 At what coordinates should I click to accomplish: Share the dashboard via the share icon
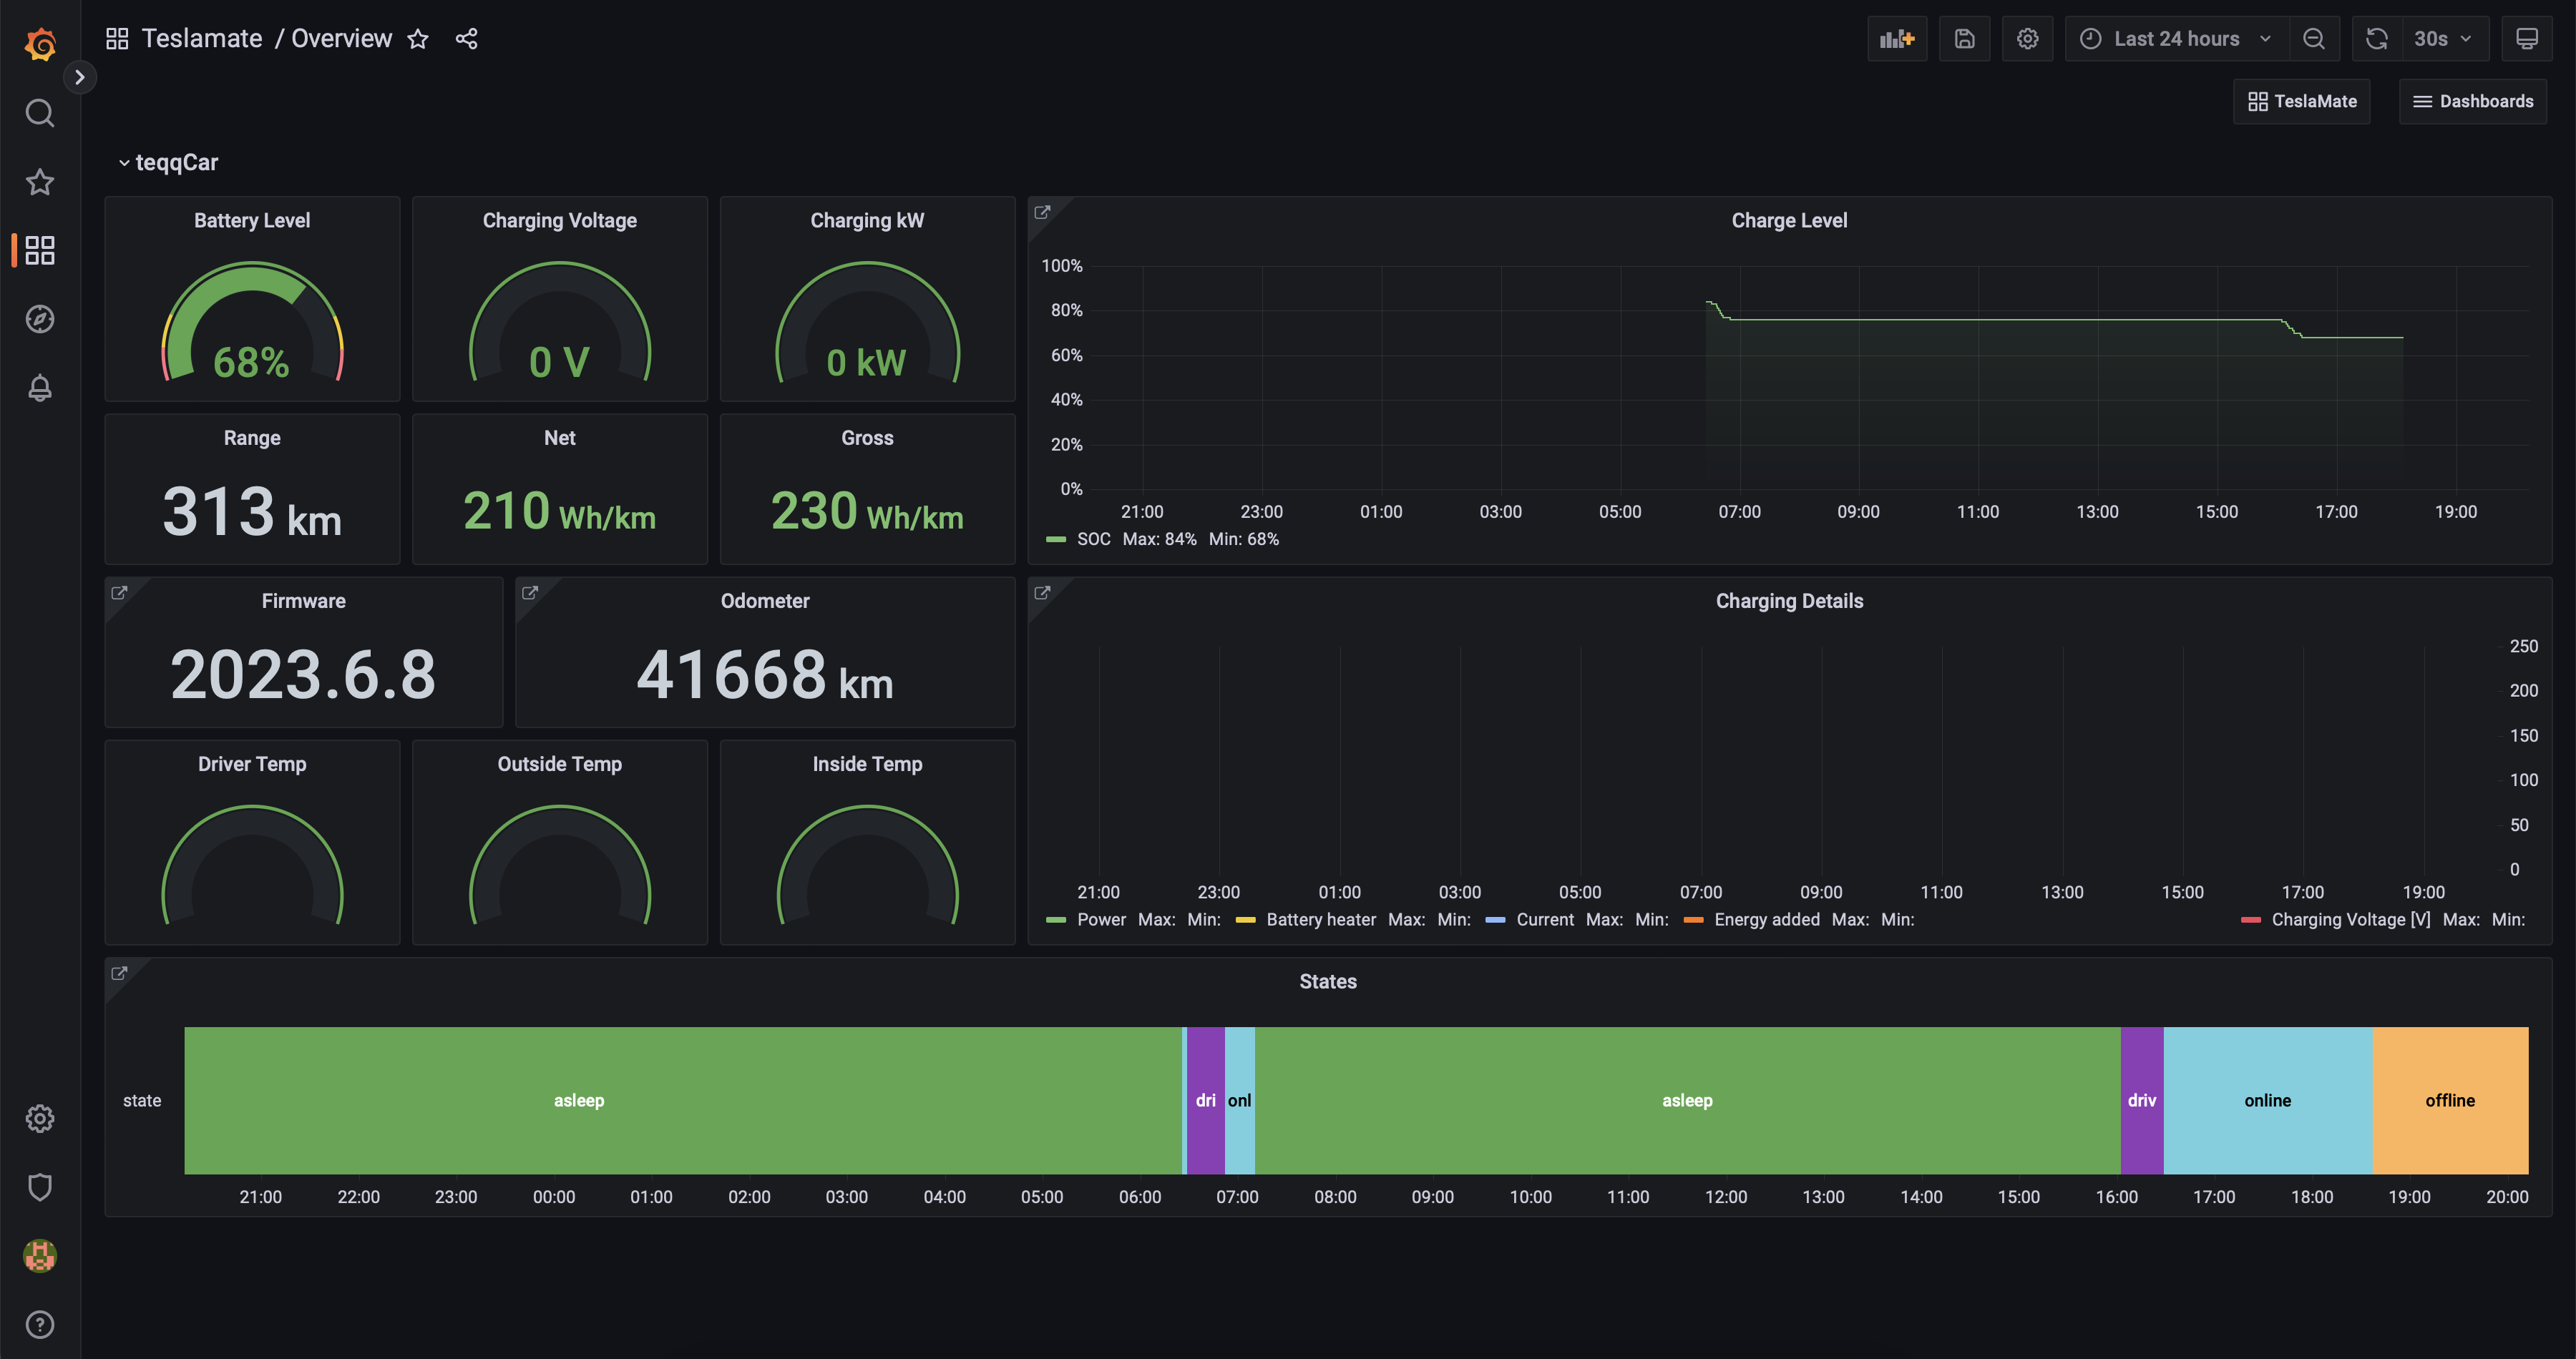pos(466,39)
